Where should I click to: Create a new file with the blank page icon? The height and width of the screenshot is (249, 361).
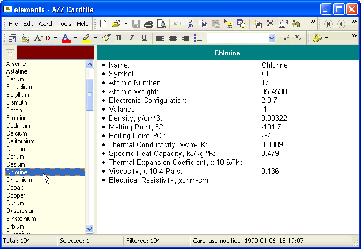click(x=103, y=24)
